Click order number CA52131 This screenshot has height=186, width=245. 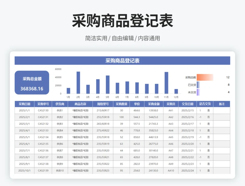[x=43, y=117]
